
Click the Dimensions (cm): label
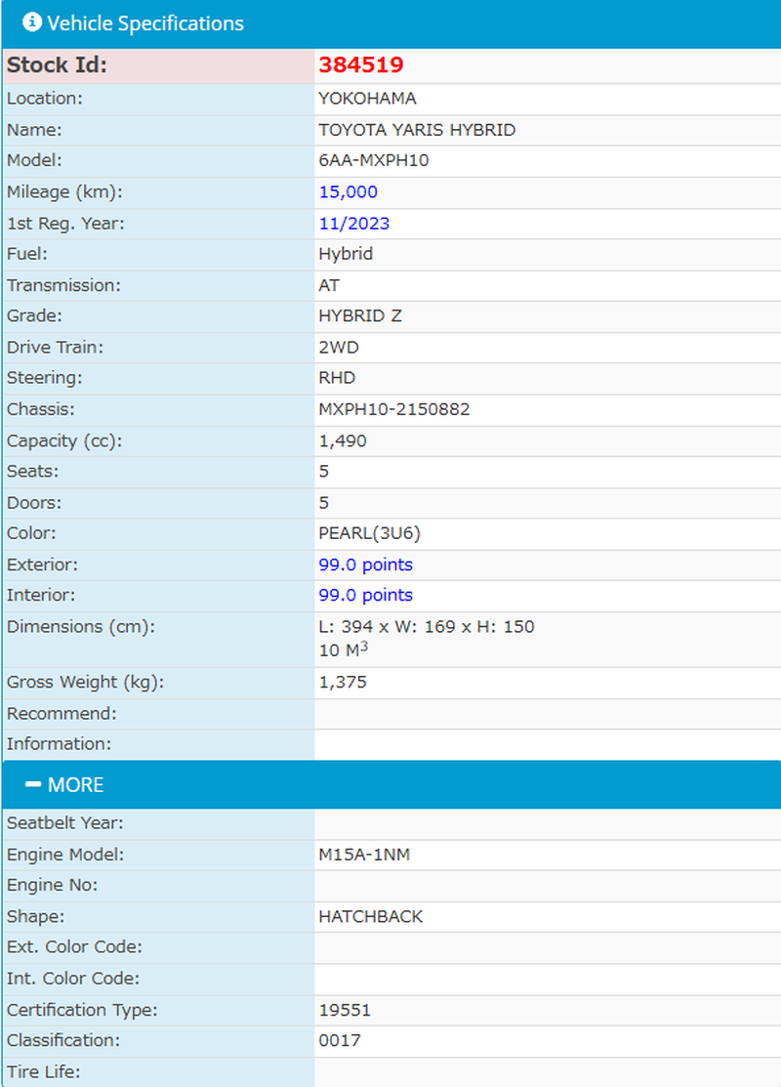point(81,627)
